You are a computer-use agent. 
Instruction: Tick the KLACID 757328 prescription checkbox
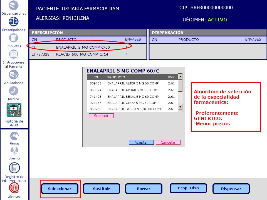click(33, 54)
